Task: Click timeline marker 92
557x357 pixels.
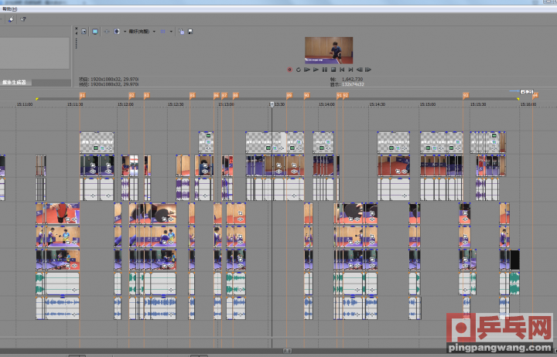Action: (345, 95)
